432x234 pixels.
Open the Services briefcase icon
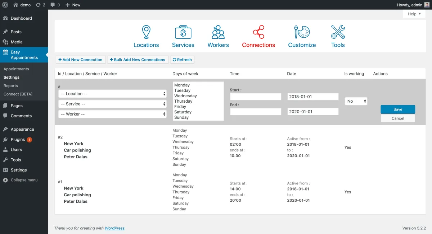click(183, 32)
